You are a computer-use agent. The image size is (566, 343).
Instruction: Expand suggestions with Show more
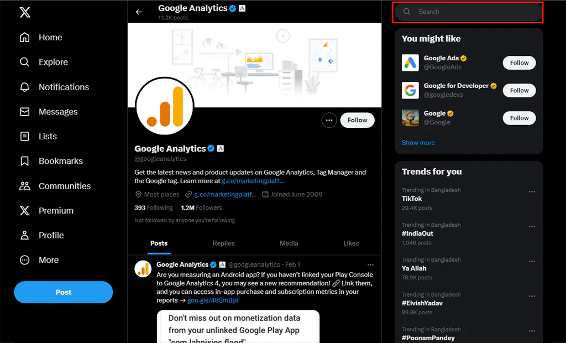(x=418, y=142)
